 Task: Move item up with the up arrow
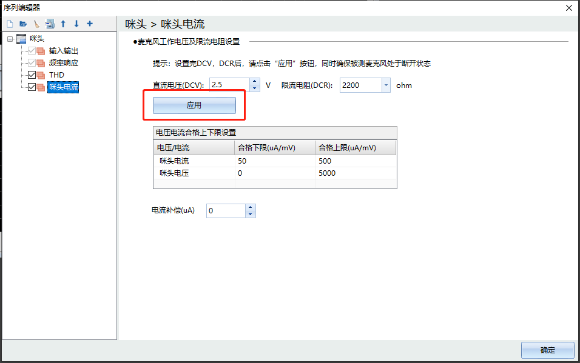click(63, 24)
